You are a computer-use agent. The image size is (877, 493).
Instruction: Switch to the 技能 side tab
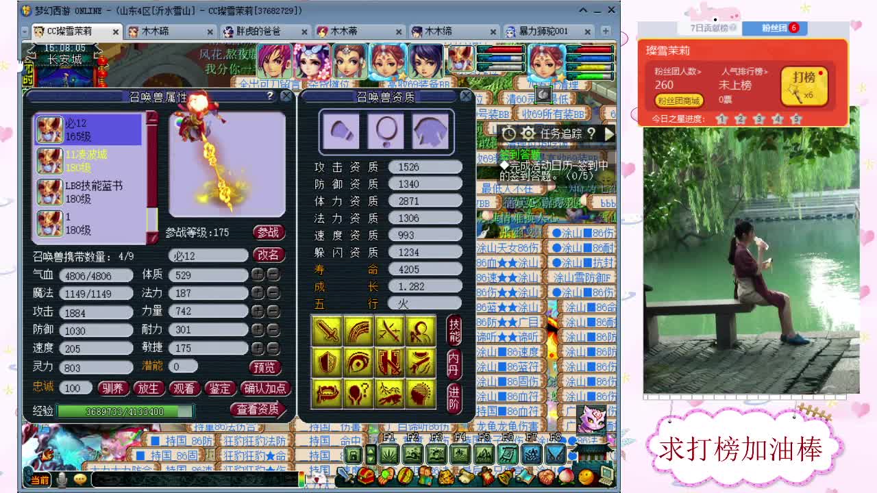tap(454, 331)
